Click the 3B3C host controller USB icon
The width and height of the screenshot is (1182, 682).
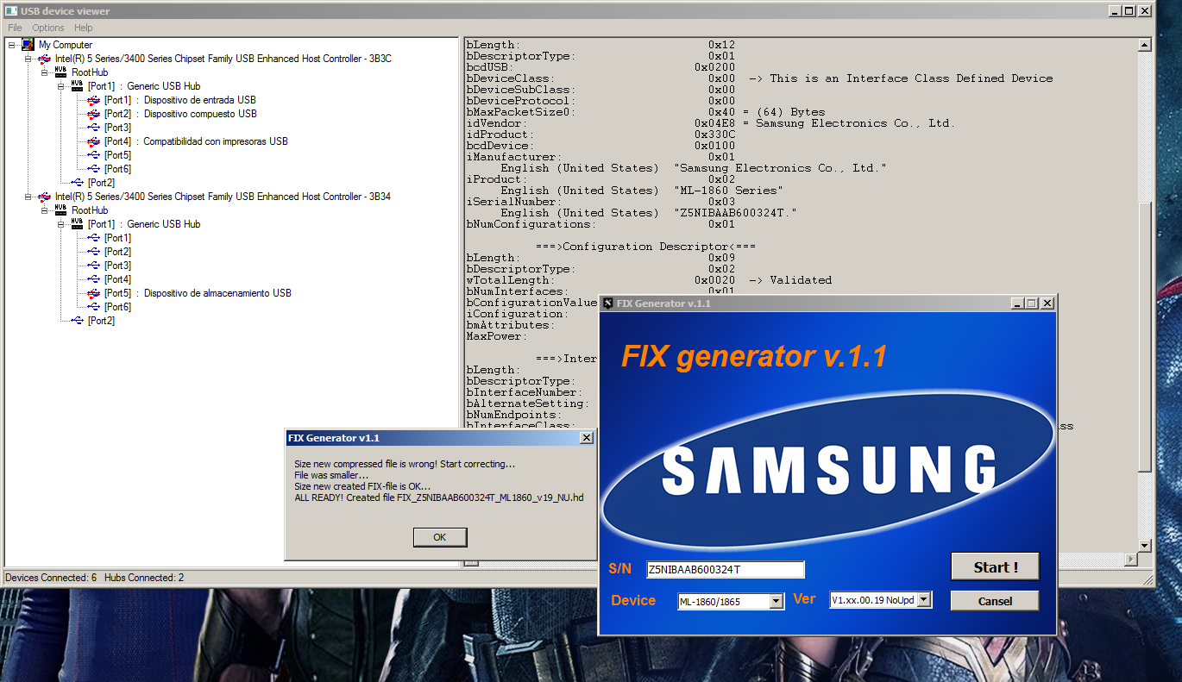pos(44,59)
